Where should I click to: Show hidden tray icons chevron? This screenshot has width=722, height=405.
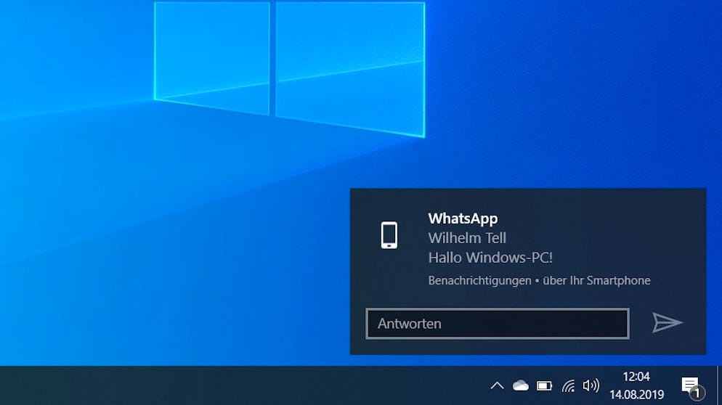coord(498,385)
